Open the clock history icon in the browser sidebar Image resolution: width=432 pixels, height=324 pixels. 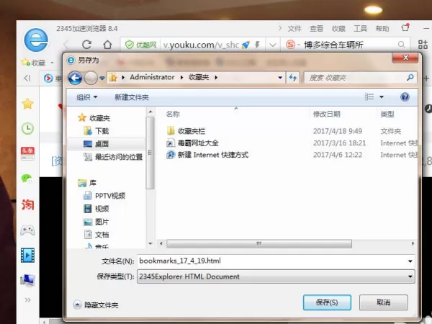27,128
